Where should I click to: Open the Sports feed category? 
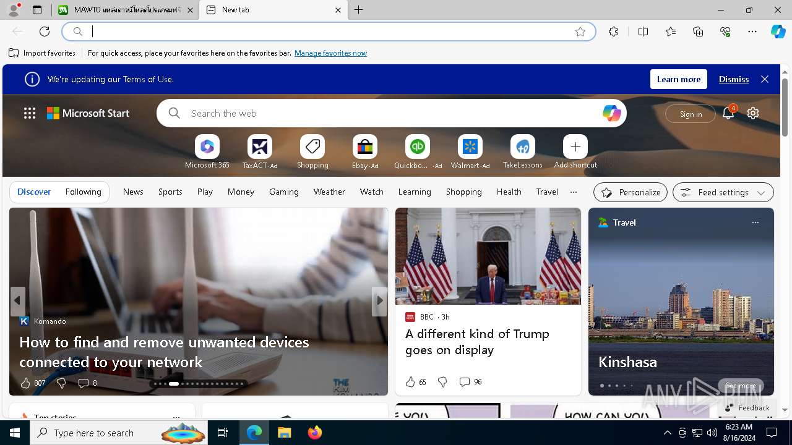click(x=170, y=192)
